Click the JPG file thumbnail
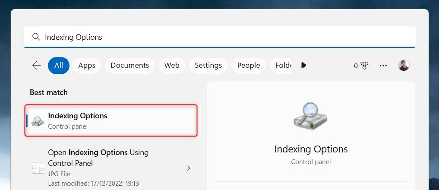This screenshot has width=439, height=190. pyautogui.click(x=38, y=168)
